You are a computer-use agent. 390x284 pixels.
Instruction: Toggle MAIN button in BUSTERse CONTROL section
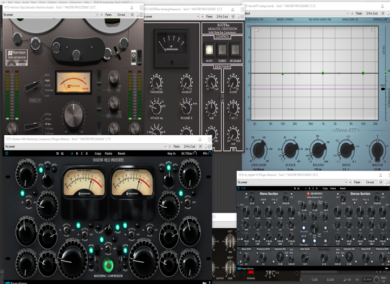[x=209, y=50]
